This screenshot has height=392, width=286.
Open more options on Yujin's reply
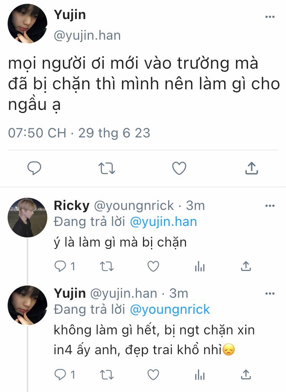[x=270, y=293]
